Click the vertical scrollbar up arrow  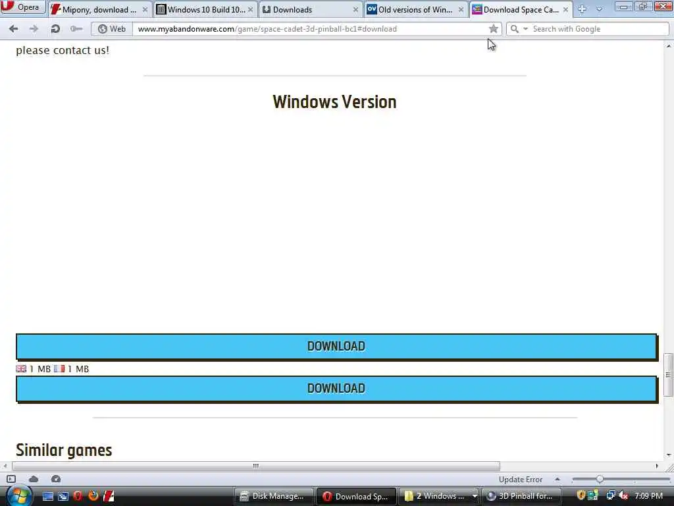coord(669,45)
